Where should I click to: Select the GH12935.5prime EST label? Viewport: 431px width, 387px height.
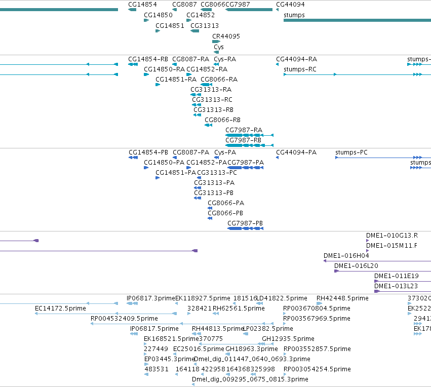click(x=288, y=339)
